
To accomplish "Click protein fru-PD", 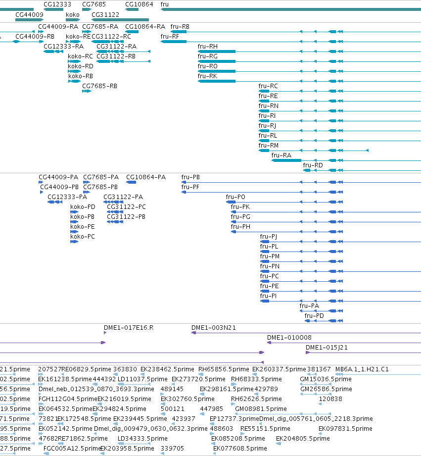I will 314,315.
